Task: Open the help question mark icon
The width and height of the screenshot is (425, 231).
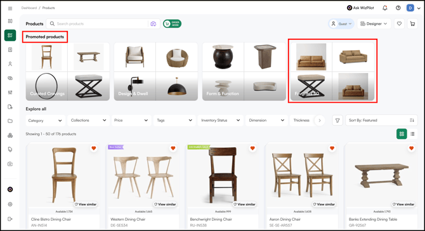Action: tap(398, 8)
